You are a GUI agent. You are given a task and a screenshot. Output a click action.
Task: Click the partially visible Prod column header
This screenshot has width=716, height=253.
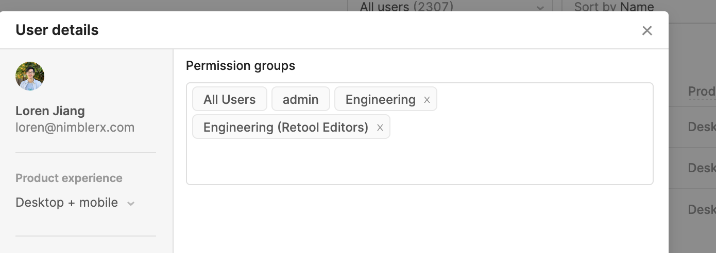(x=702, y=92)
